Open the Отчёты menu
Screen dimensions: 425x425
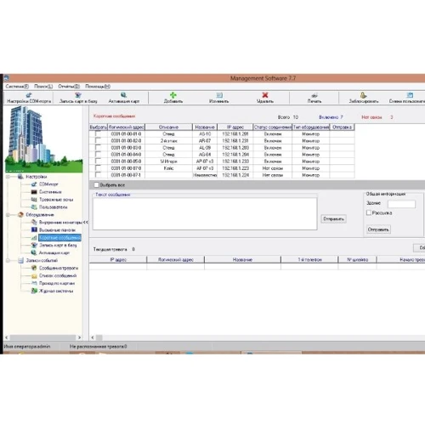[69, 87]
